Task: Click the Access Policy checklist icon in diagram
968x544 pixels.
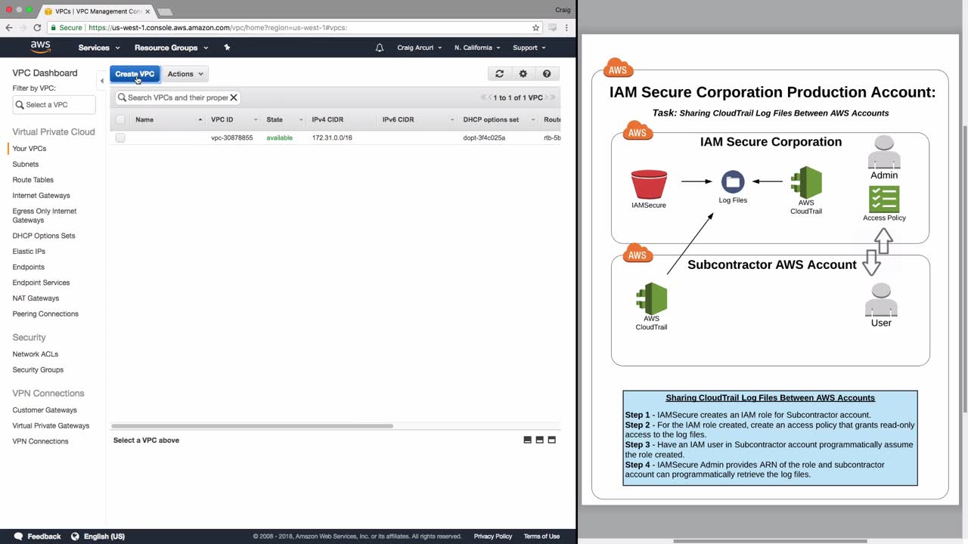Action: point(884,199)
